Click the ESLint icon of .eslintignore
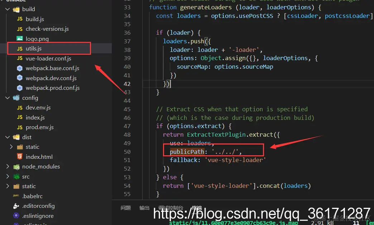Image resolution: width=374 pixels, height=225 pixels. [x=16, y=216]
